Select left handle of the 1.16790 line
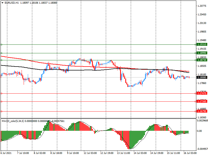 click(x=1, y=111)
